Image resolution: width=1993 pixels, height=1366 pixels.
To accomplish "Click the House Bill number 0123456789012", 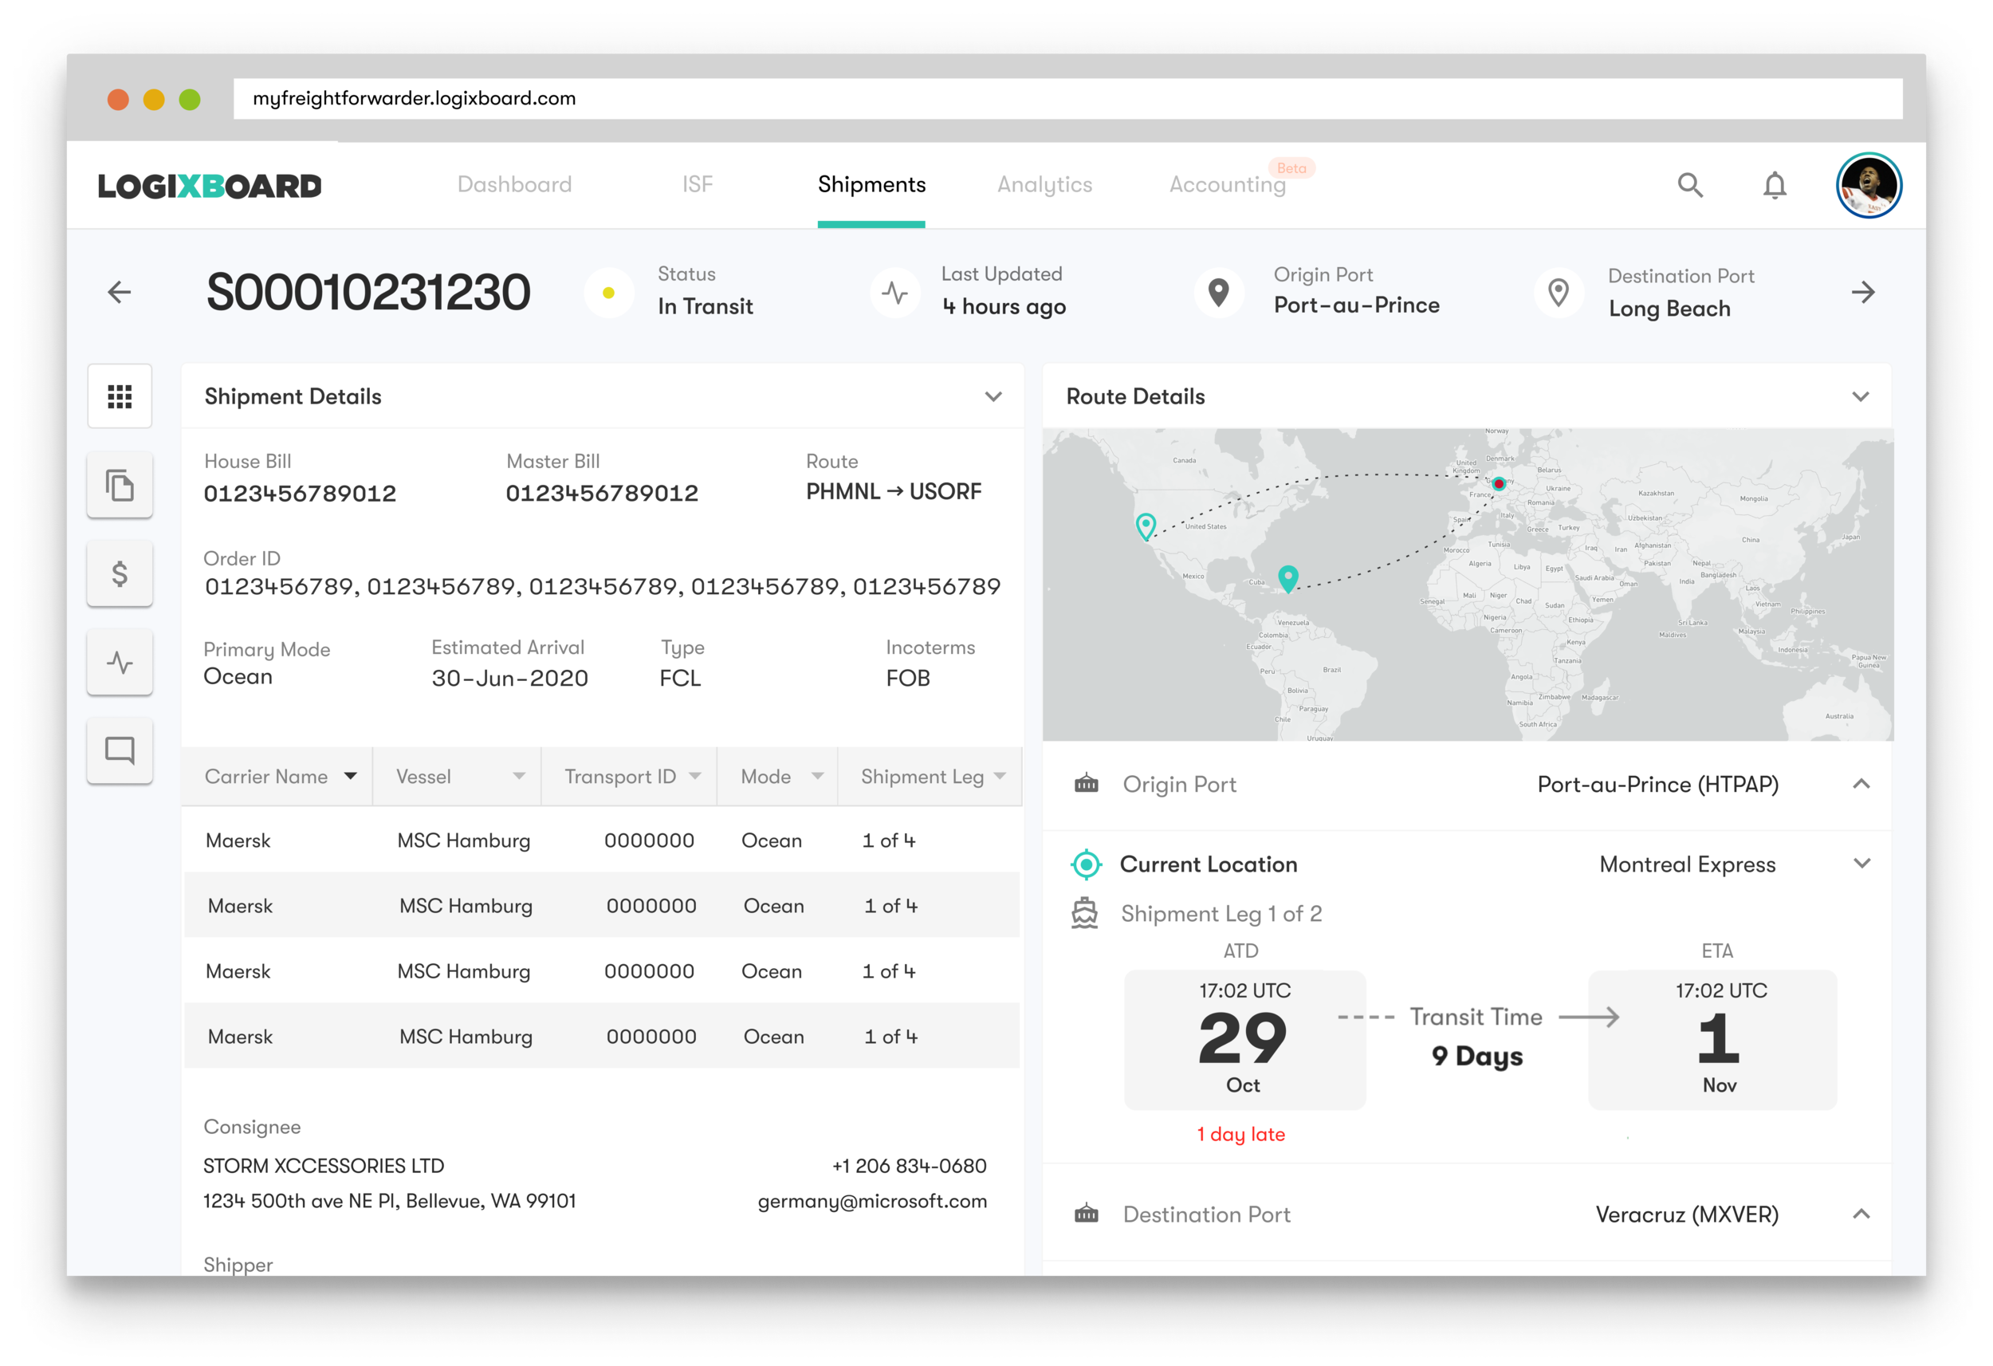I will click(301, 494).
